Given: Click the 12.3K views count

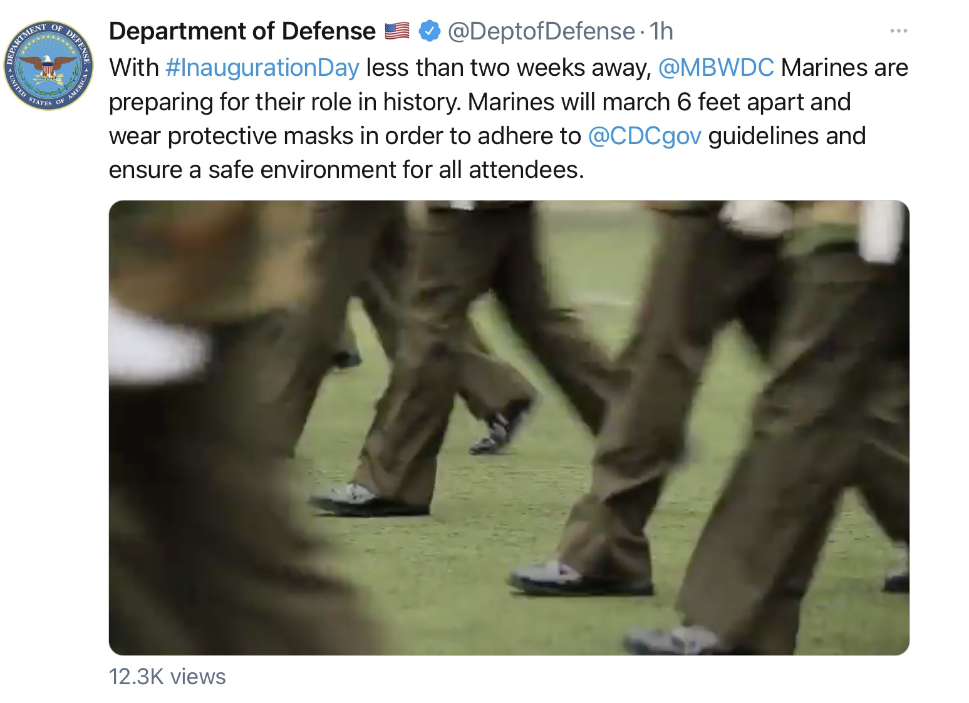Looking at the screenshot, I should coord(167,677).
